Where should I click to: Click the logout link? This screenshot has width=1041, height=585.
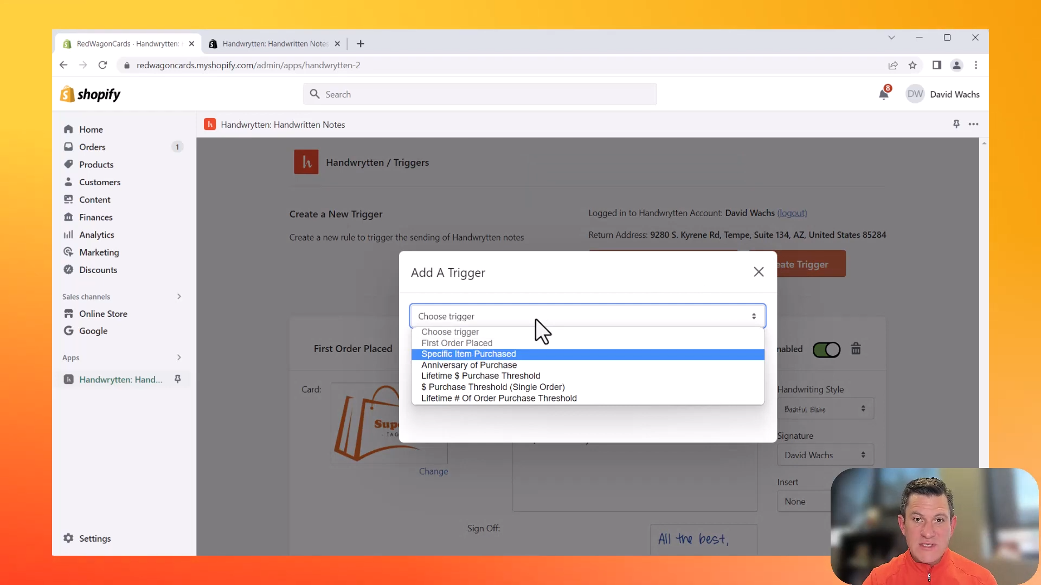(792, 213)
